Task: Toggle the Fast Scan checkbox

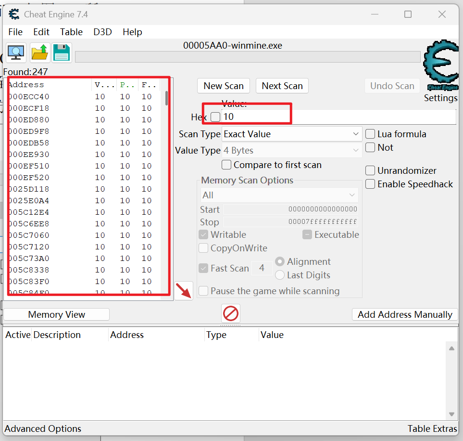Action: [203, 268]
